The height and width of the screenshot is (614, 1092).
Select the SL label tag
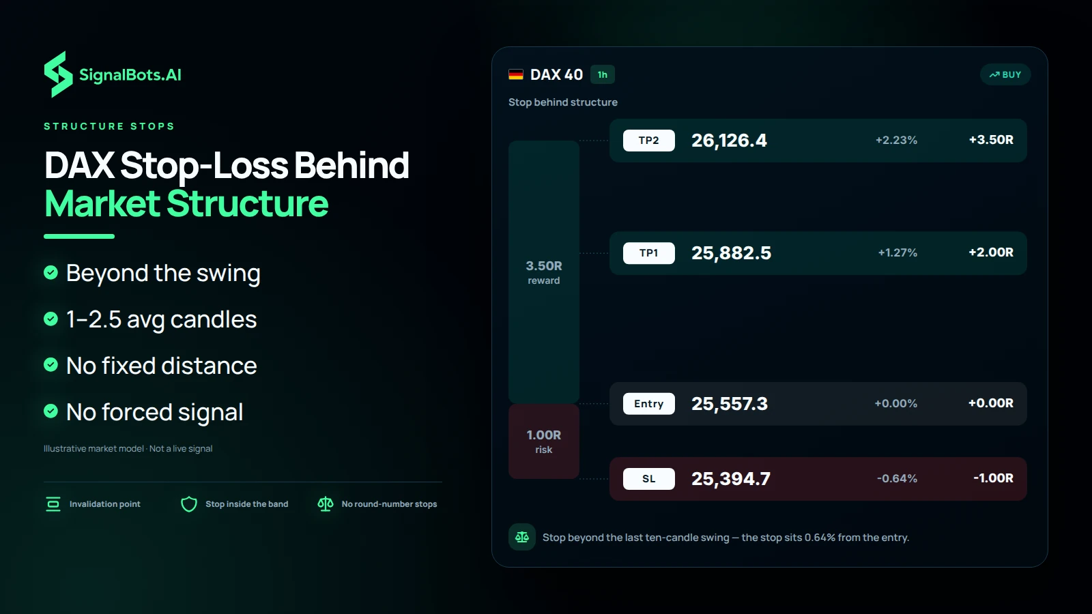(x=649, y=479)
